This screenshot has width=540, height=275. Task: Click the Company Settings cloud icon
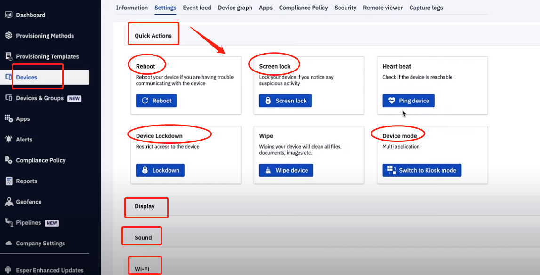[8, 244]
